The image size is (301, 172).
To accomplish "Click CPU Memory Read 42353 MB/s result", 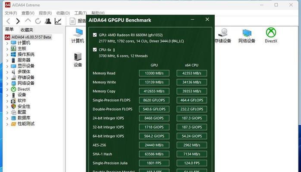I will [x=192, y=73].
